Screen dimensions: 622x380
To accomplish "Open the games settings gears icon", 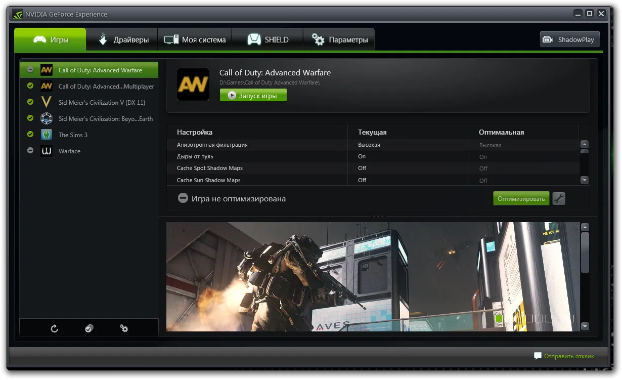I will [x=124, y=328].
